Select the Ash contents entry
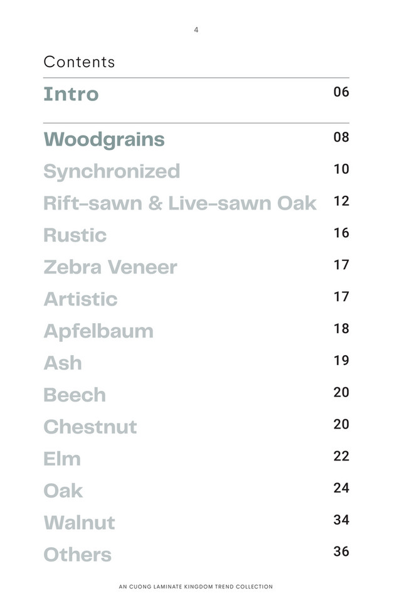This screenshot has width=414, height=608. click(63, 363)
